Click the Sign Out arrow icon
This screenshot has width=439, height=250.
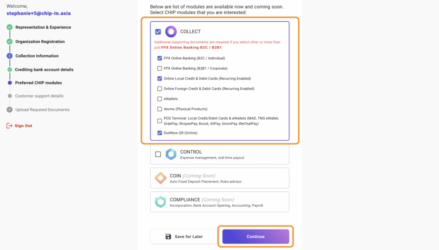click(x=9, y=126)
